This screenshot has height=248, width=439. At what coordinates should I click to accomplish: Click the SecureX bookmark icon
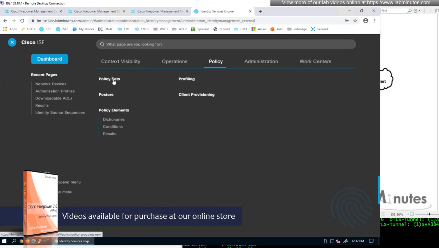313,29
